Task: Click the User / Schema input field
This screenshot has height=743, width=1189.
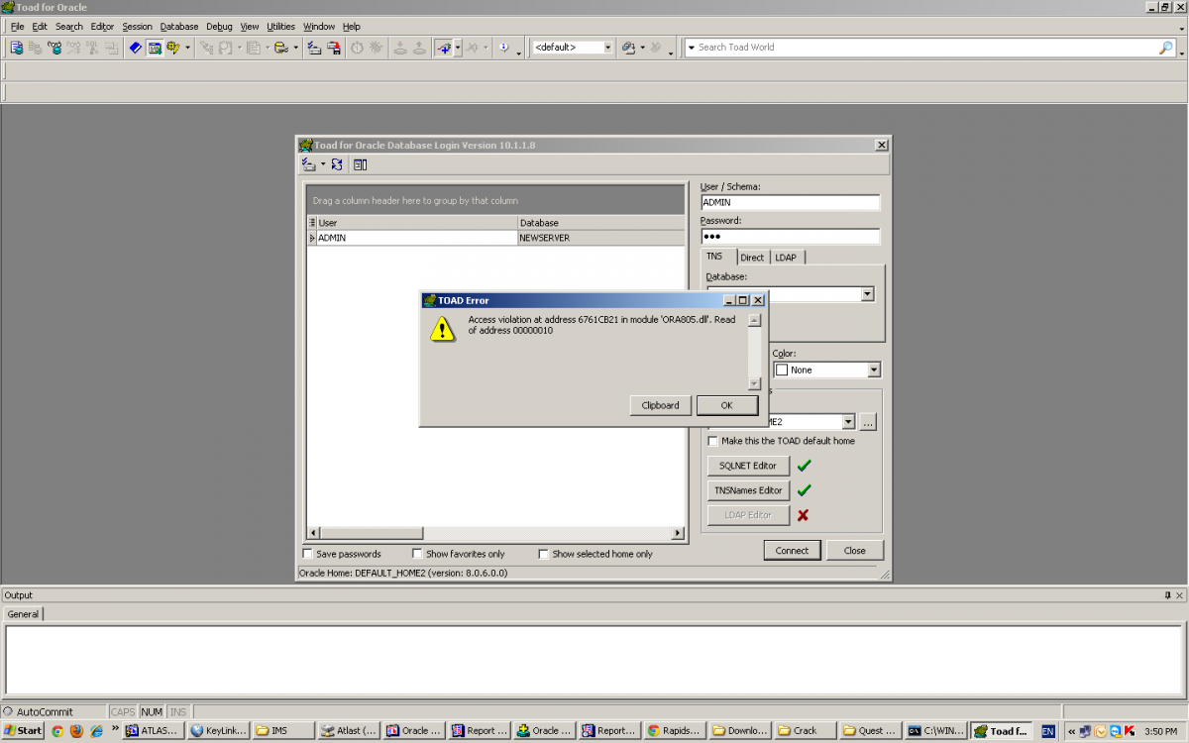Action: tap(790, 203)
